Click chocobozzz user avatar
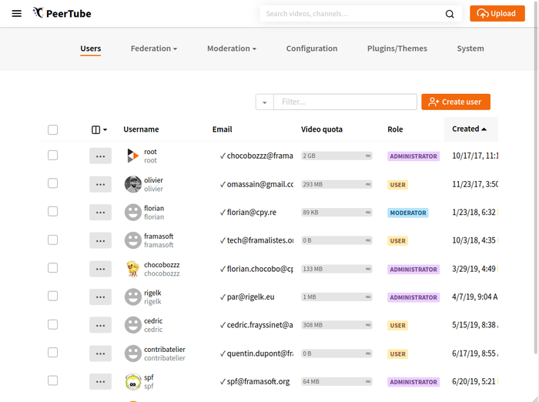Screen dimensions: 539x402 pyautogui.click(x=133, y=268)
